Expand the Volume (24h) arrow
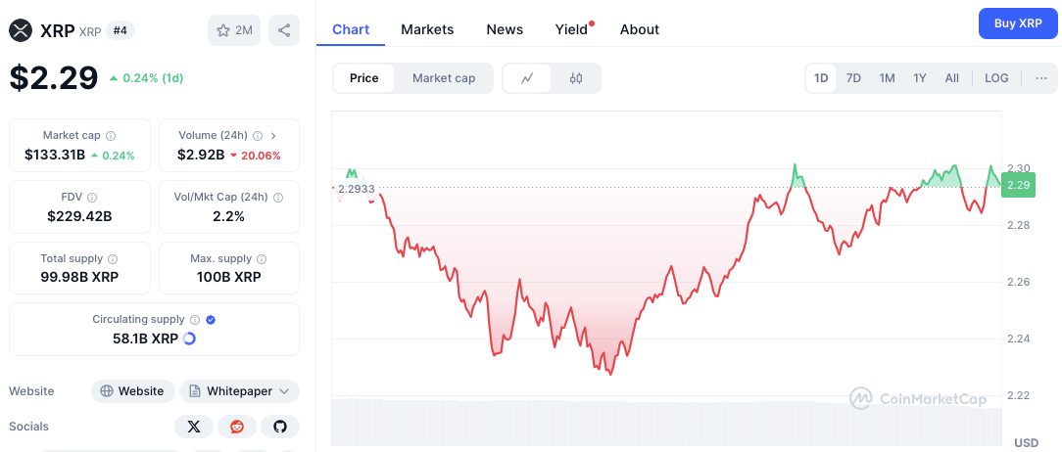The width and height of the screenshot is (1062, 452). click(x=273, y=136)
